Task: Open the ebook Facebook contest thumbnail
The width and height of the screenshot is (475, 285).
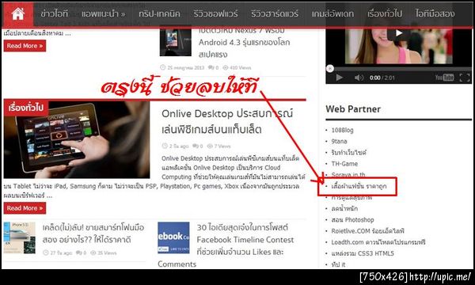Action: (173, 237)
